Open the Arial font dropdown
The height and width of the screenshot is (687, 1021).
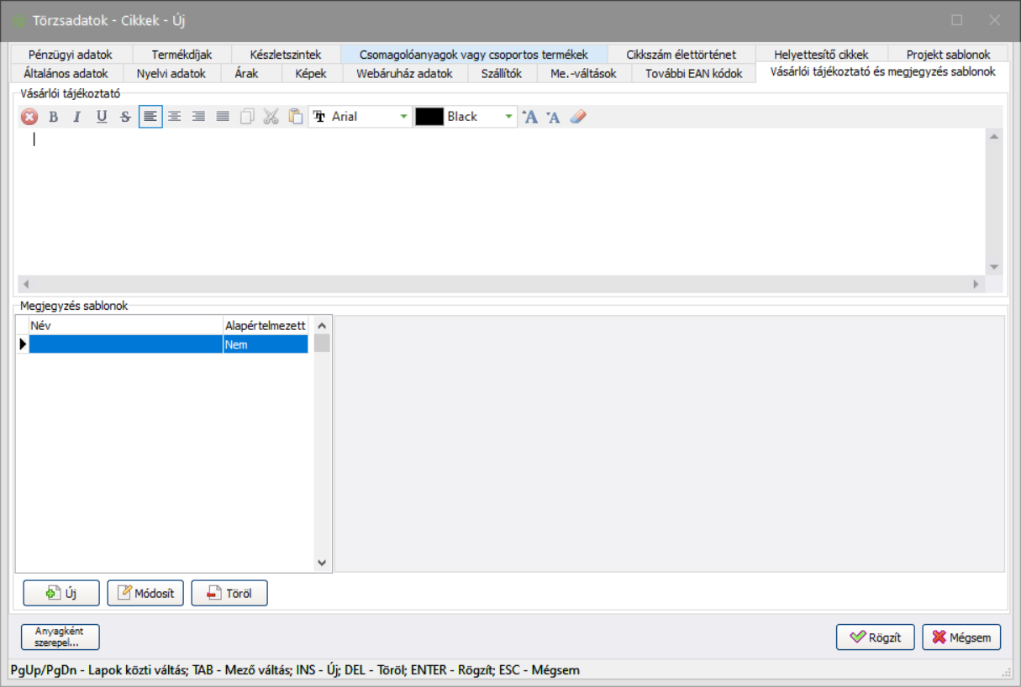[x=403, y=118]
